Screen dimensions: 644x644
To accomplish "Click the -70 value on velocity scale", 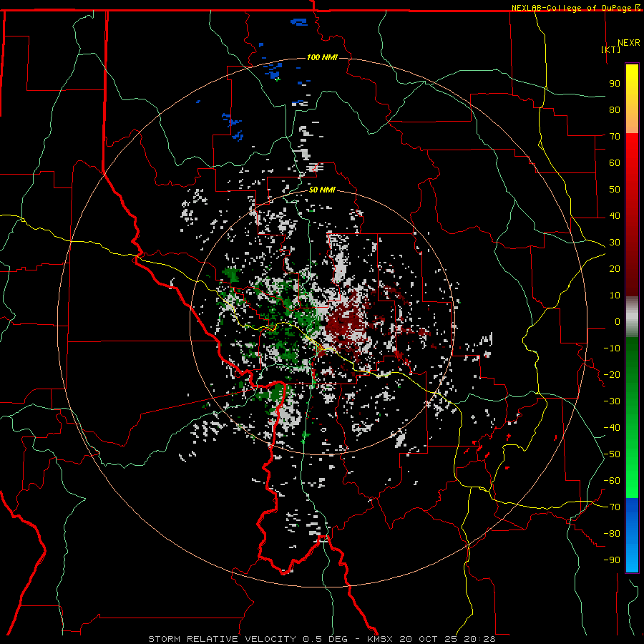I will pyautogui.click(x=612, y=507).
